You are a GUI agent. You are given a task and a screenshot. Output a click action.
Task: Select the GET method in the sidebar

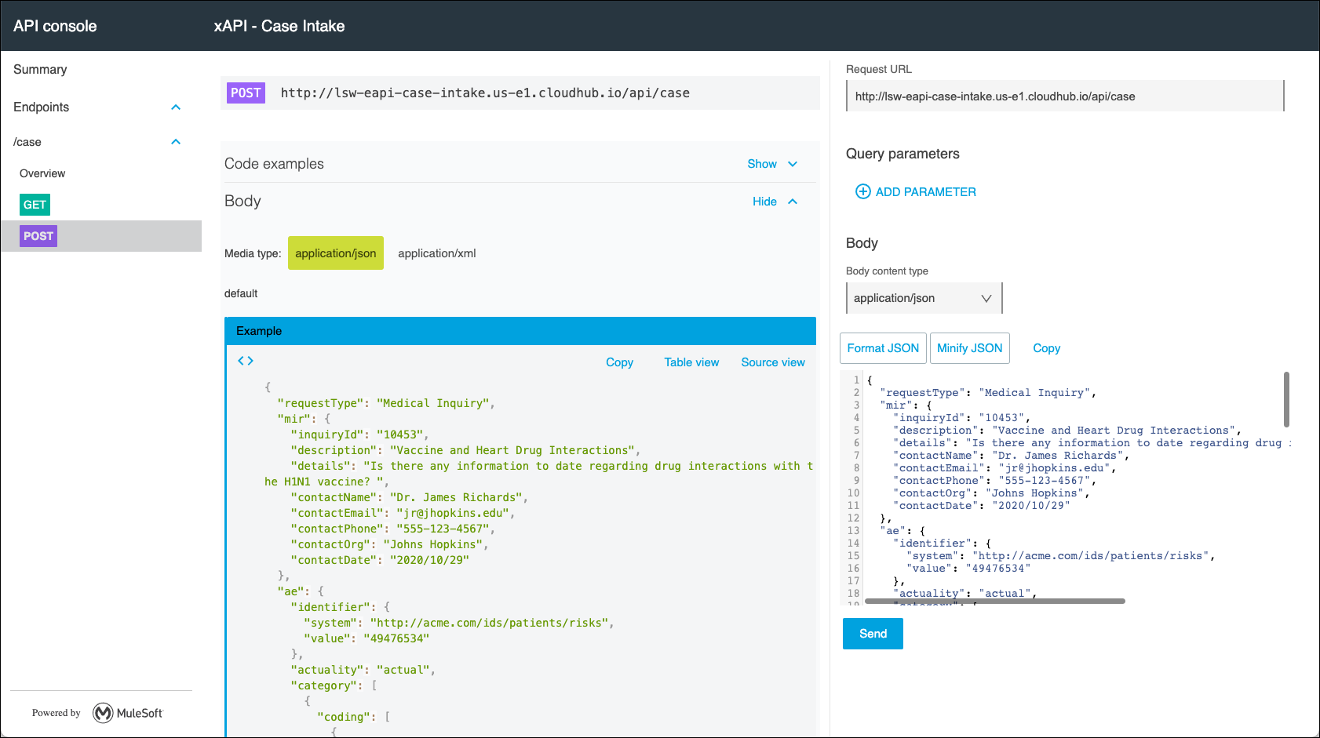pyautogui.click(x=35, y=205)
